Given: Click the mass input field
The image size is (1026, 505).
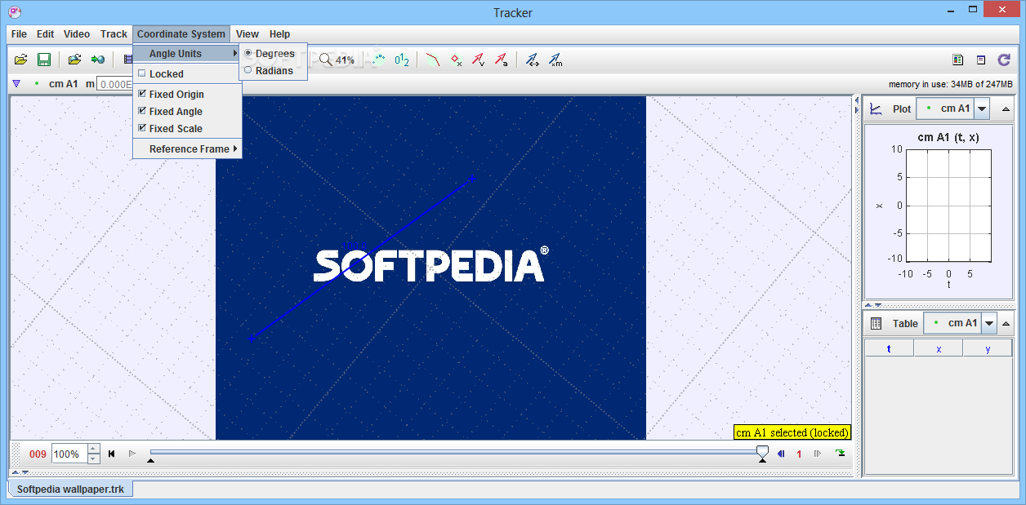Looking at the screenshot, I should (x=114, y=83).
